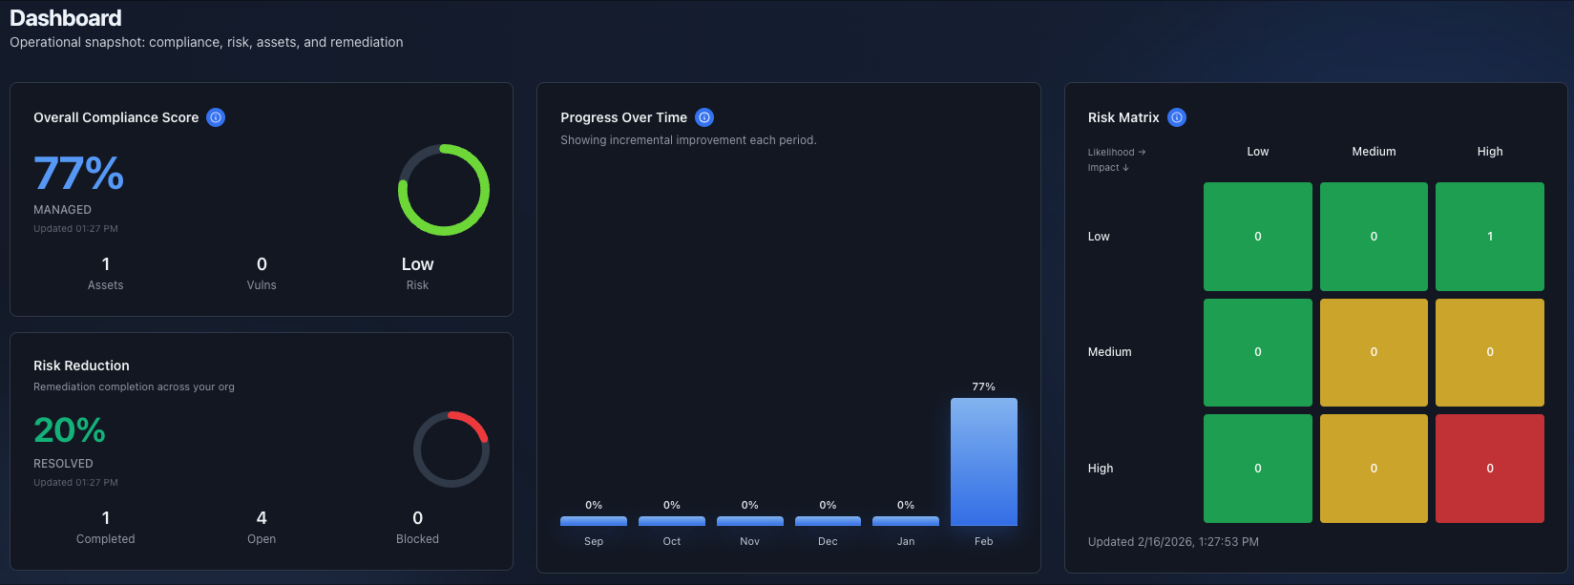Click the green Low/High cell showing 1
This screenshot has width=1574, height=585.
[1489, 236]
